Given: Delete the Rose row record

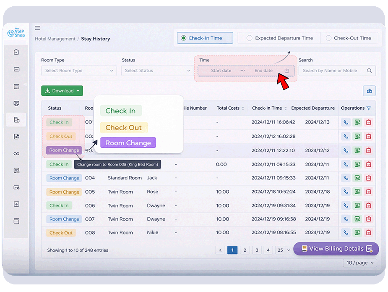Looking at the screenshot, I should 368,192.
